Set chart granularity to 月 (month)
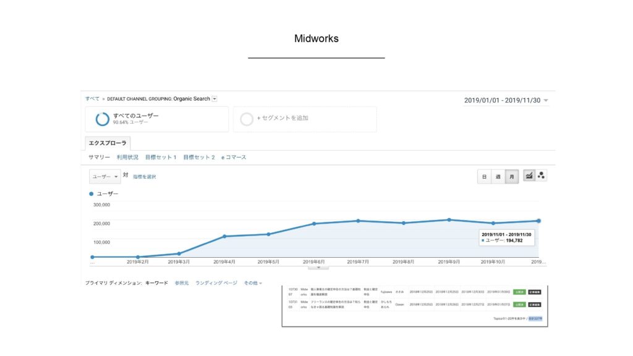The width and height of the screenshot is (633, 356). [511, 177]
